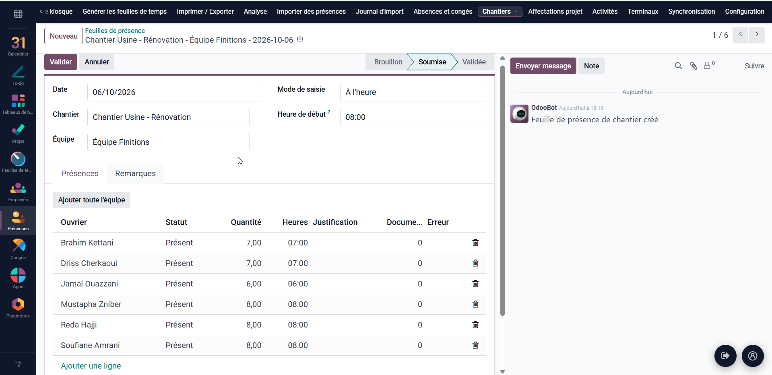
Task: Set status to Brouillon
Action: [x=388, y=62]
